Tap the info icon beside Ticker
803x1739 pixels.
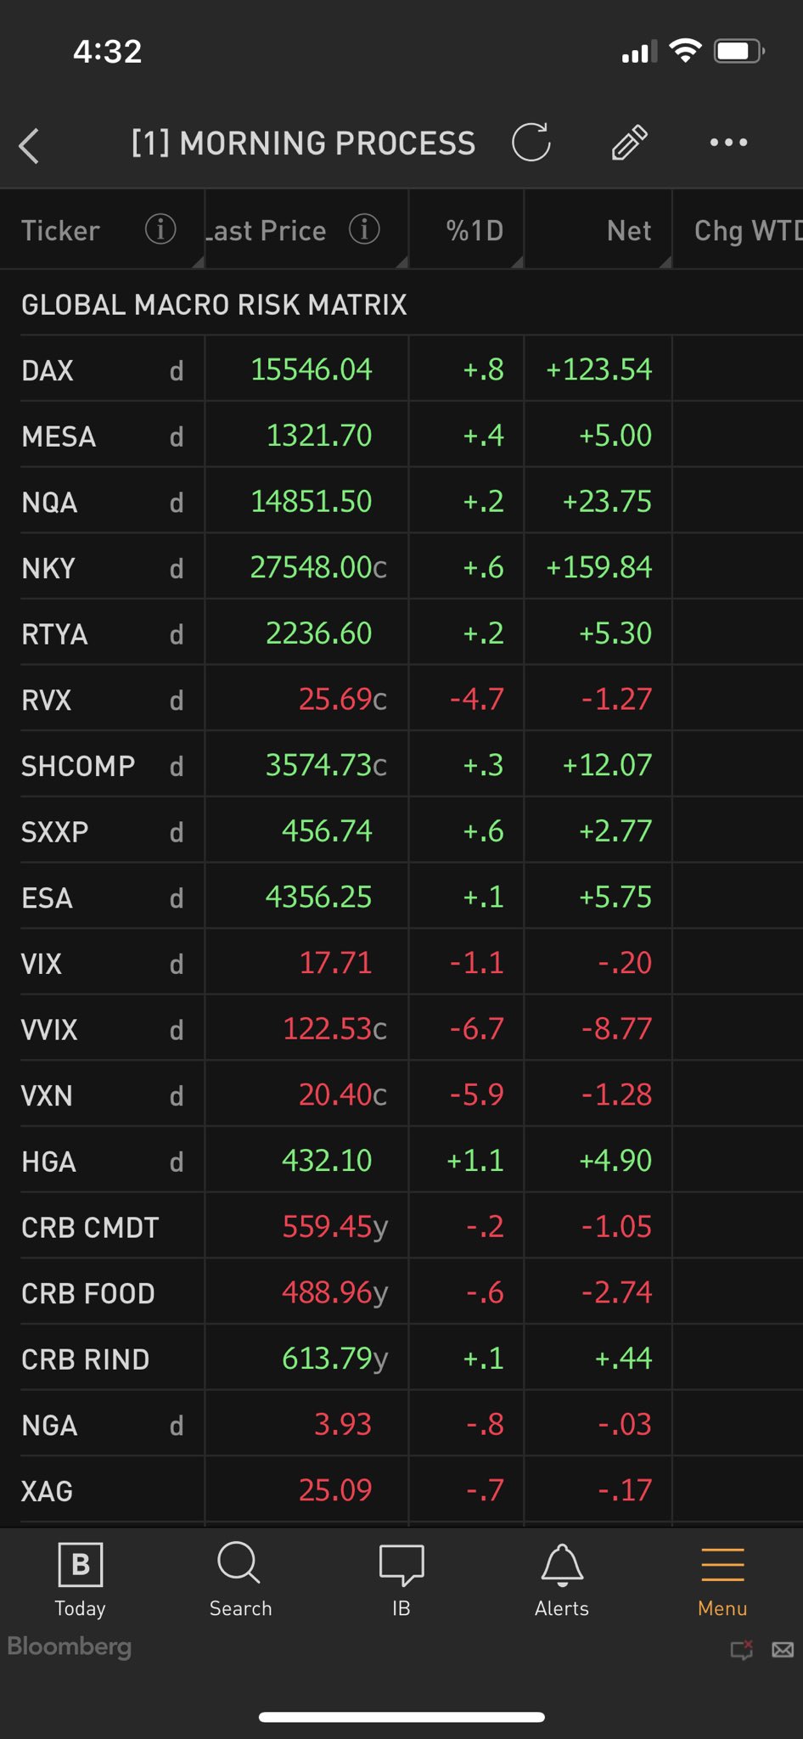click(x=160, y=229)
